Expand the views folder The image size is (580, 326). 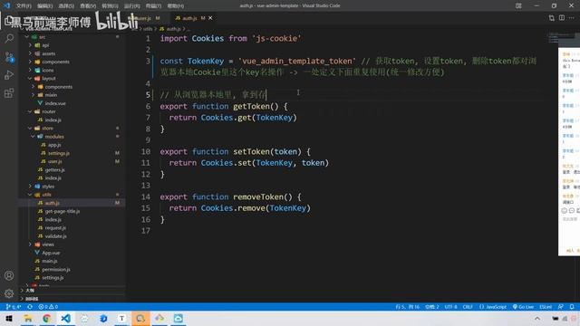click(x=30, y=244)
